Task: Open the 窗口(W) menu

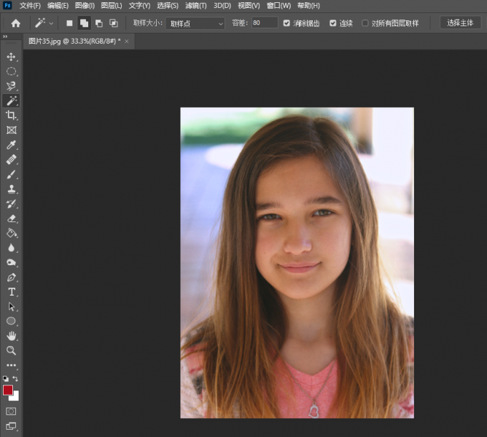Action: [x=278, y=6]
